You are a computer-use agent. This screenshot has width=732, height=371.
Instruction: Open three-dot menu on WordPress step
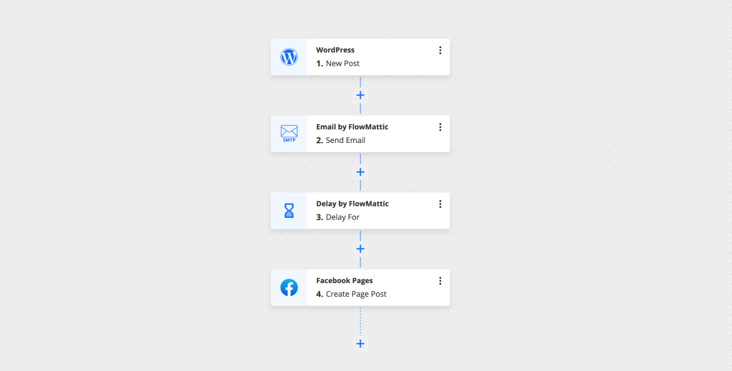440,50
